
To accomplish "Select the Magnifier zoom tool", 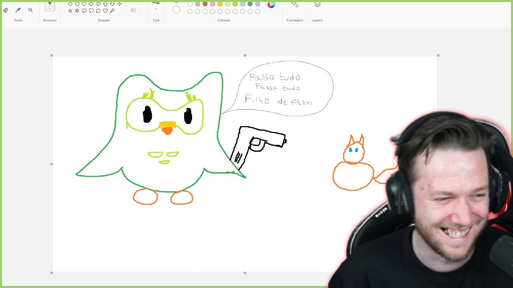I will tap(30, 10).
